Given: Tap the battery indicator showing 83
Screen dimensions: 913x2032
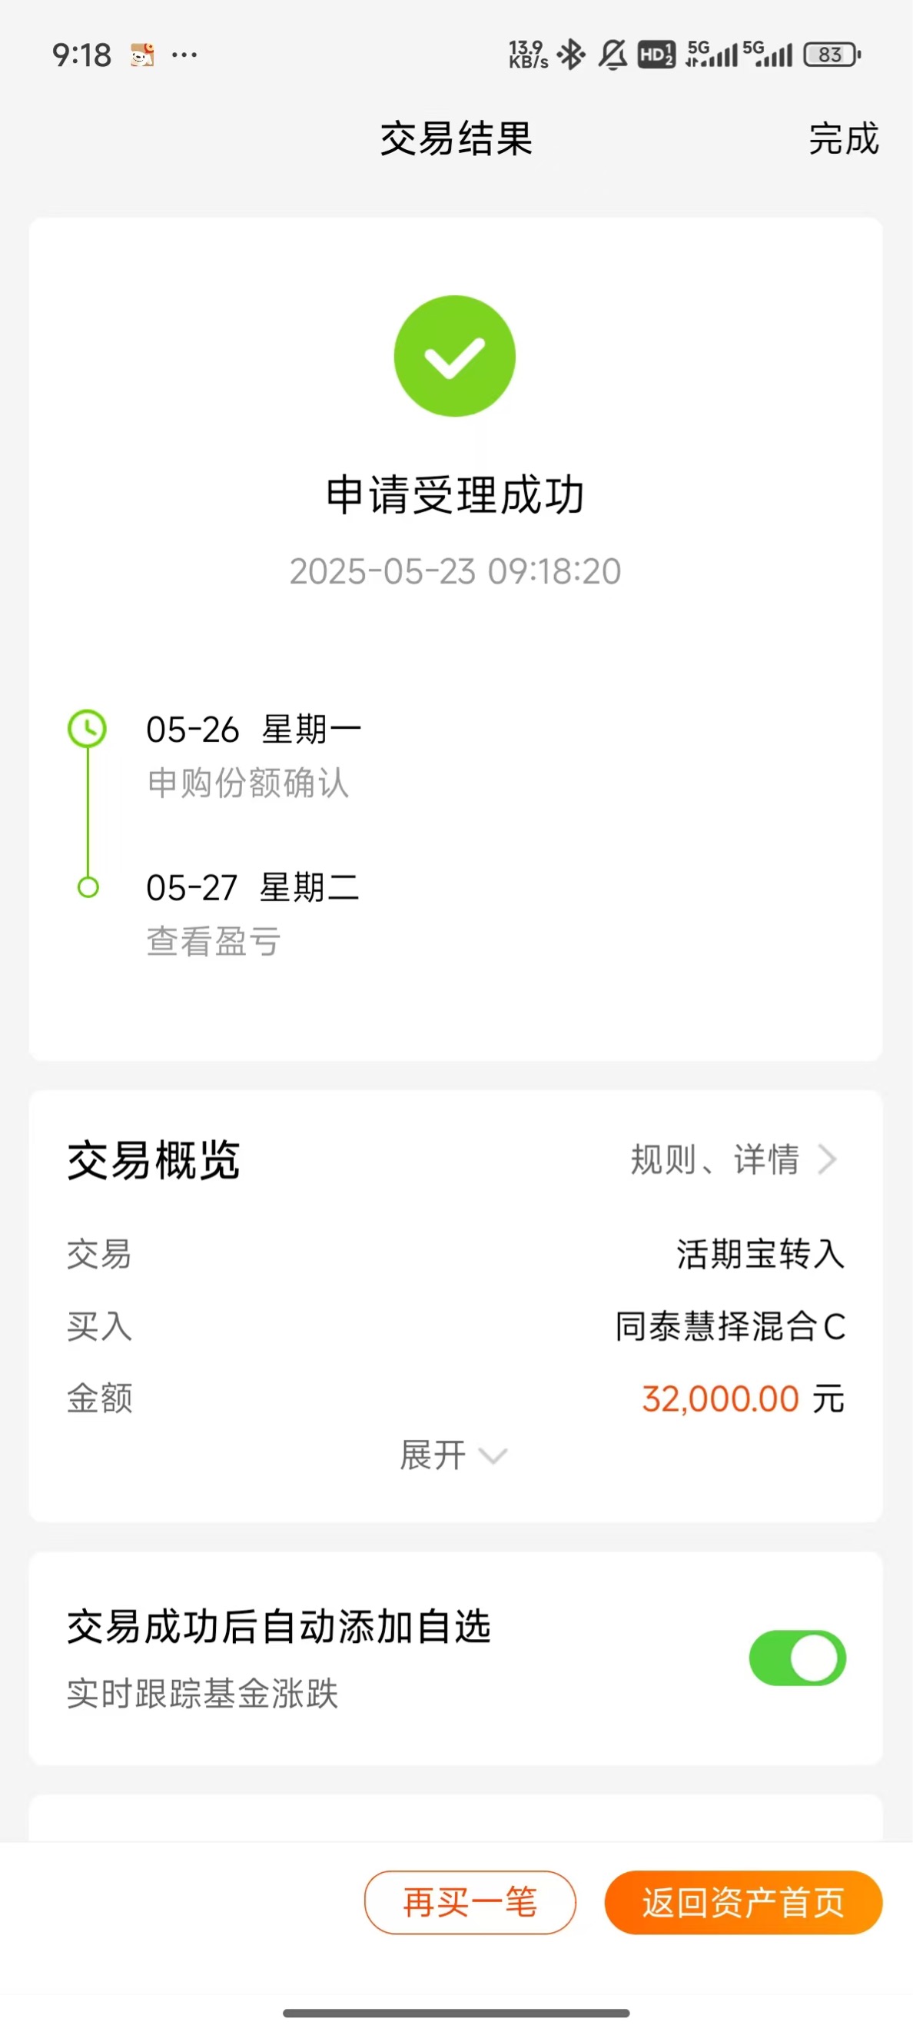Looking at the screenshot, I should (832, 55).
